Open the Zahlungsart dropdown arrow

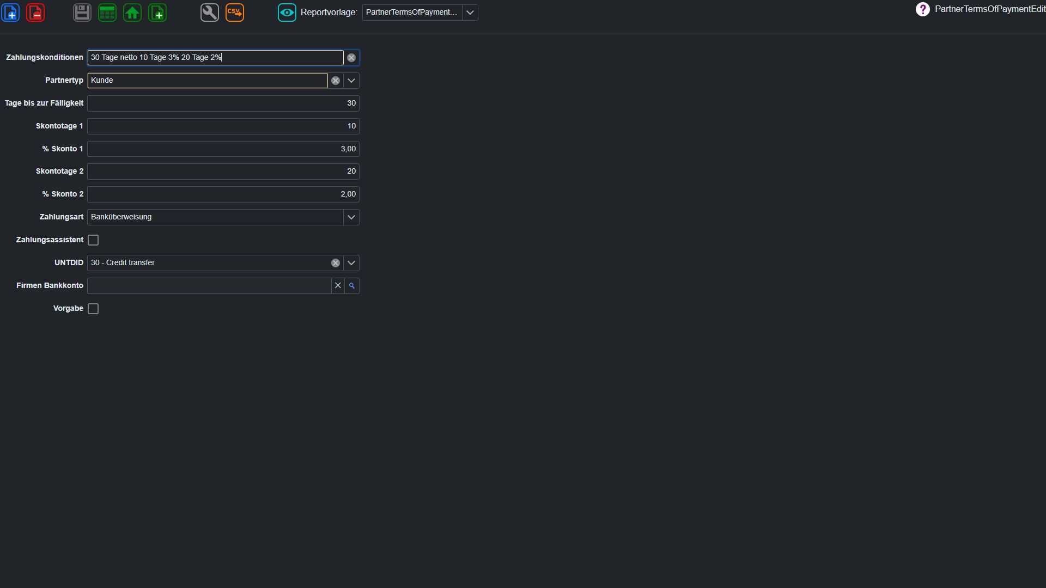(351, 217)
